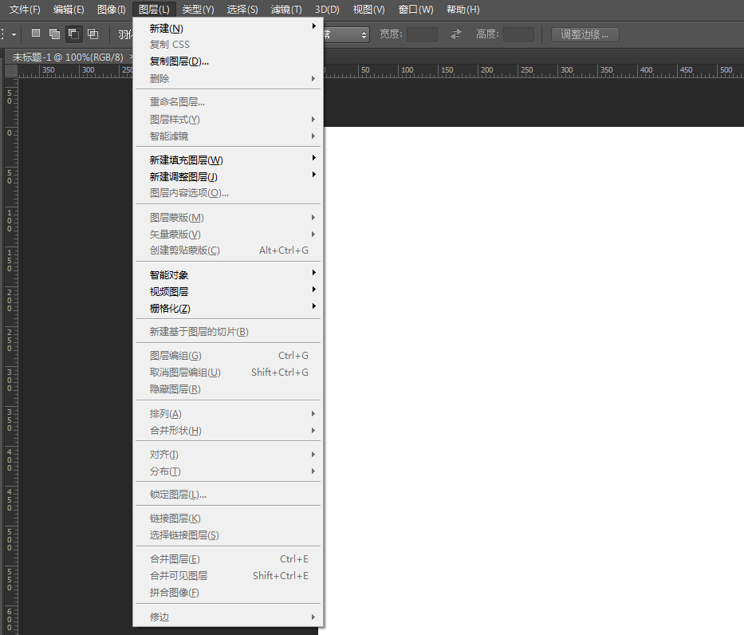Select the Add to selection icon
The width and height of the screenshot is (744, 635).
(54, 34)
